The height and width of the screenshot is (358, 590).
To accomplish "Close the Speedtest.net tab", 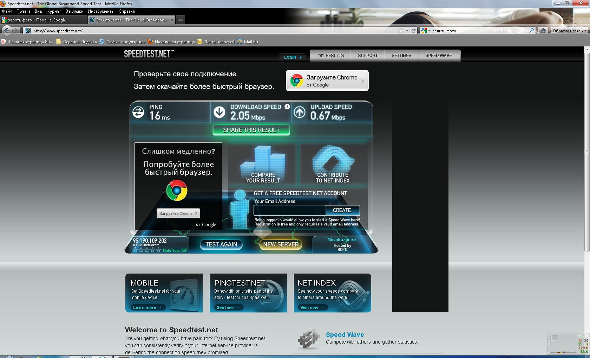I will tap(172, 20).
